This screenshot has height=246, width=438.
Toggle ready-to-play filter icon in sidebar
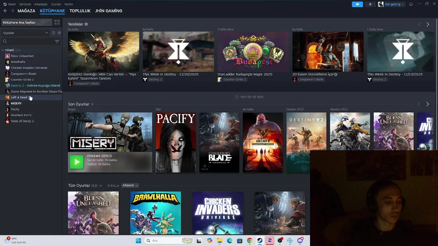59,33
